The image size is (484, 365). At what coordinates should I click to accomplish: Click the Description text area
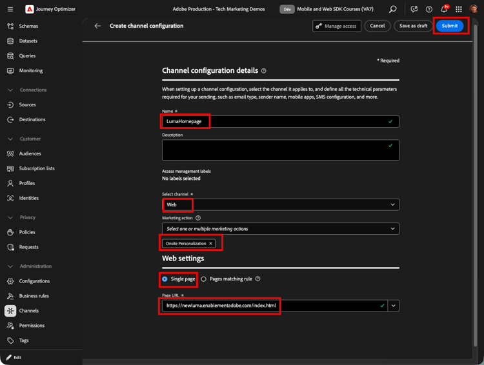[x=280, y=150]
